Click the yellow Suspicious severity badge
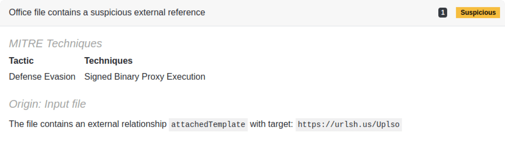The image size is (505, 159). (478, 13)
